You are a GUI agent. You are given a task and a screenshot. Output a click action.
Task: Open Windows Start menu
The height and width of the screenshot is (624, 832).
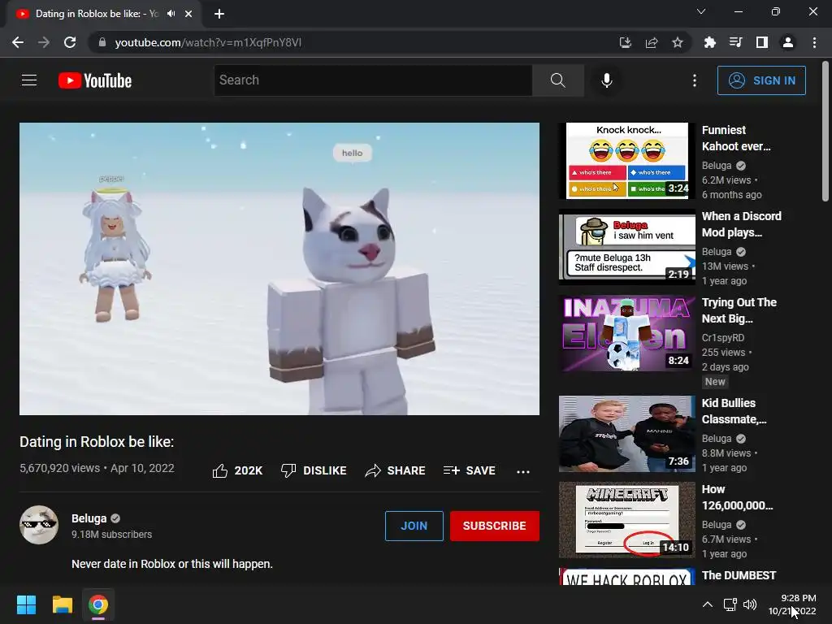pos(26,604)
